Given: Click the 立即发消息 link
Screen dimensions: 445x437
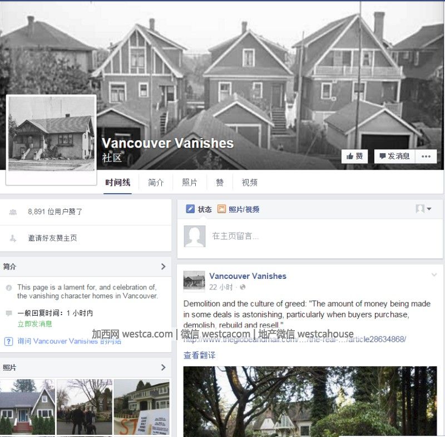Looking at the screenshot, I should (34, 323).
